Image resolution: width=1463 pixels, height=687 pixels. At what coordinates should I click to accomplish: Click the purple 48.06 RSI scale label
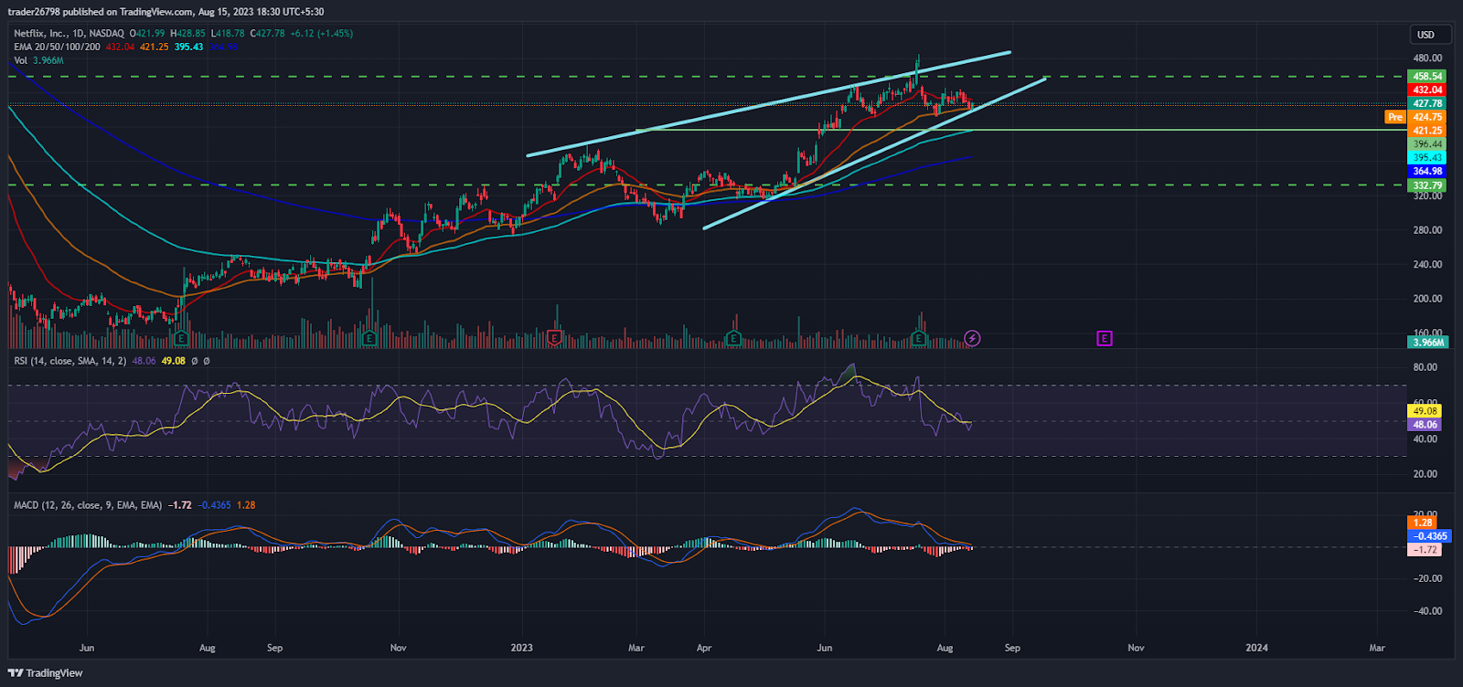[x=1426, y=425]
